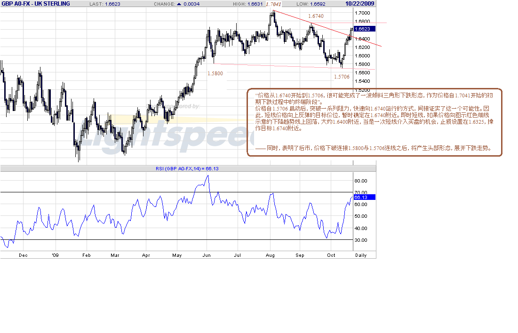Image resolution: width=518 pixels, height=333 pixels.
Task: Click the 1.5400 price axis label
Action: (362, 81)
